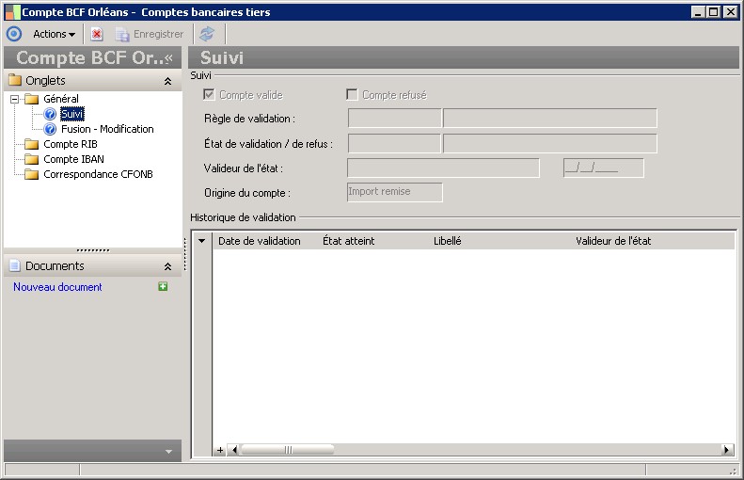The height and width of the screenshot is (480, 744).
Task: Click the Onglets folder icon
Action: click(x=15, y=80)
